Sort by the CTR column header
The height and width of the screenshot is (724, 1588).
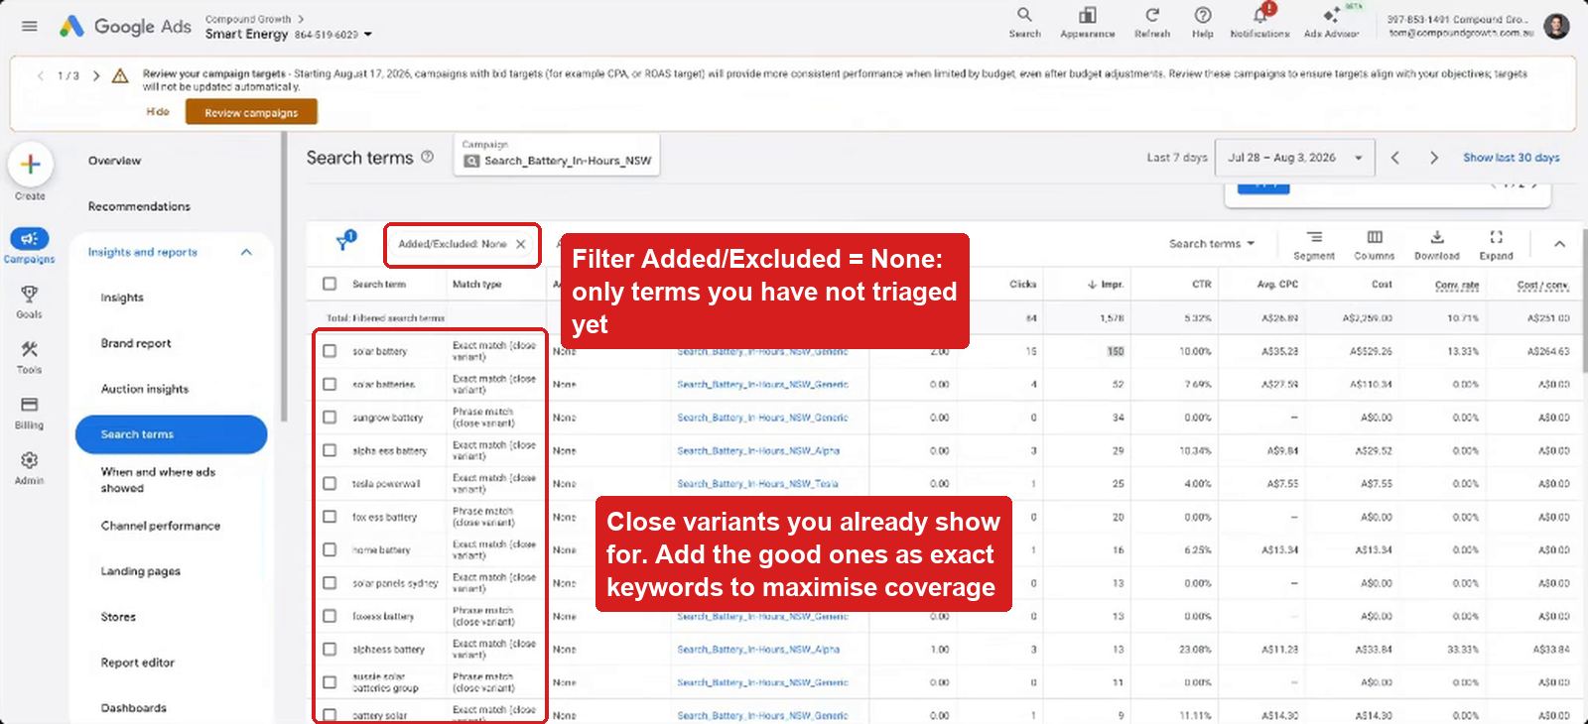point(1201,285)
